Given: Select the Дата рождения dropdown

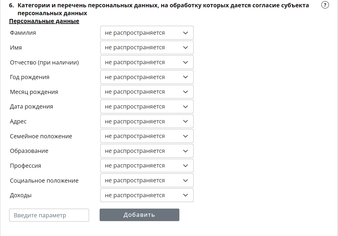Looking at the screenshot, I should pos(147,107).
